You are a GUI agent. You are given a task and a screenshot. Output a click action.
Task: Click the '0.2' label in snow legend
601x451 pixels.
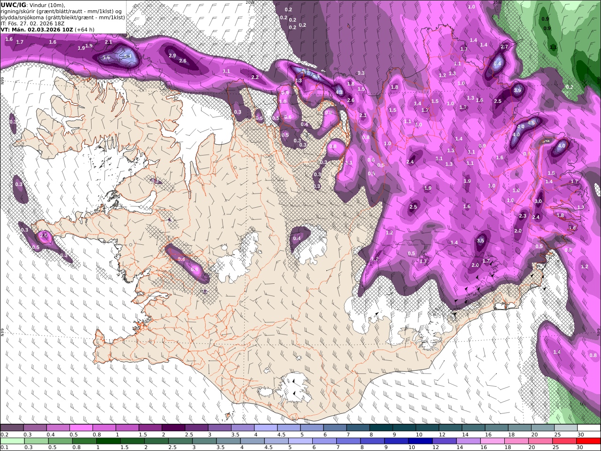pyautogui.click(x=5, y=435)
